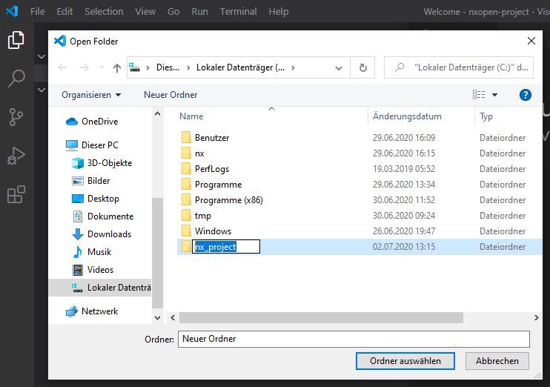Cancel the dialog with Abbrechen
This screenshot has width=550, height=387.
[497, 361]
